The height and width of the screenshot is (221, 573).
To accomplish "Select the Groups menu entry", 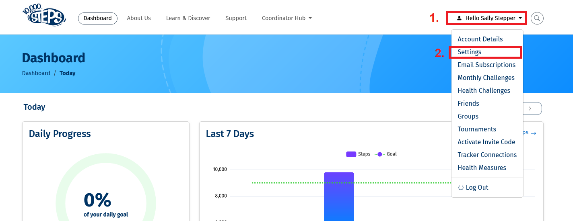I will pos(468,116).
